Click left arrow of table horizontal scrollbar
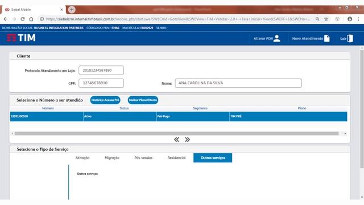The width and height of the screenshot is (364, 205). (x=13, y=133)
